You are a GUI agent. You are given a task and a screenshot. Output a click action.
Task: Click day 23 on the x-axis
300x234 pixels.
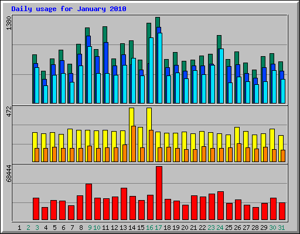tap(211, 228)
